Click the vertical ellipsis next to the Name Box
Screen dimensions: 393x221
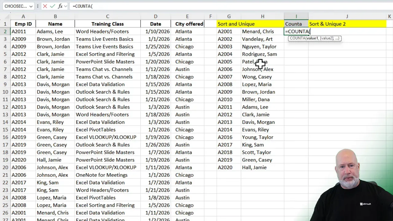pos(37,6)
